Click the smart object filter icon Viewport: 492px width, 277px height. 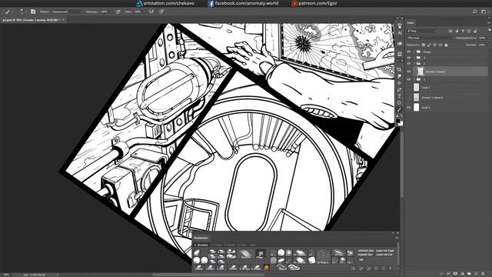coord(475,31)
